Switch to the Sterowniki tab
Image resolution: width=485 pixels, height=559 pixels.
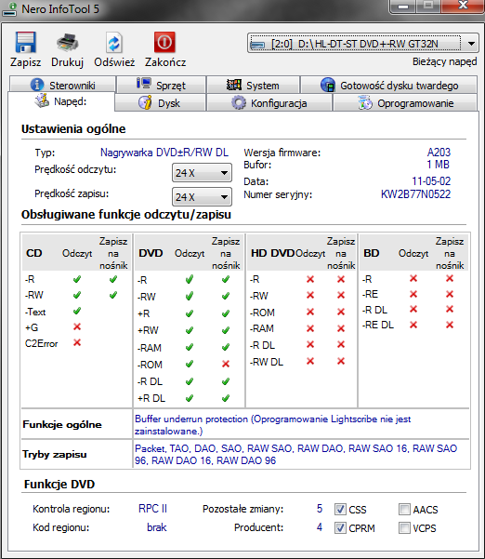[x=62, y=85]
